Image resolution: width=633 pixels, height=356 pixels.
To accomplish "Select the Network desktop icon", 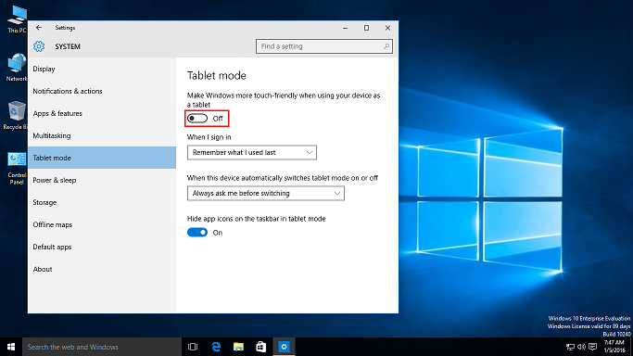I will coord(17,68).
